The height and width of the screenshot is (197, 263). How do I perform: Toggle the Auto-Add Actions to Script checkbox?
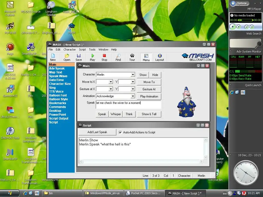point(120,132)
